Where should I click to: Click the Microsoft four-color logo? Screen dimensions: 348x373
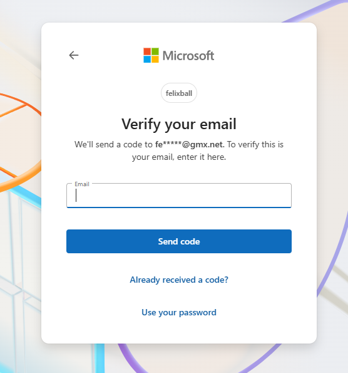[x=151, y=55]
